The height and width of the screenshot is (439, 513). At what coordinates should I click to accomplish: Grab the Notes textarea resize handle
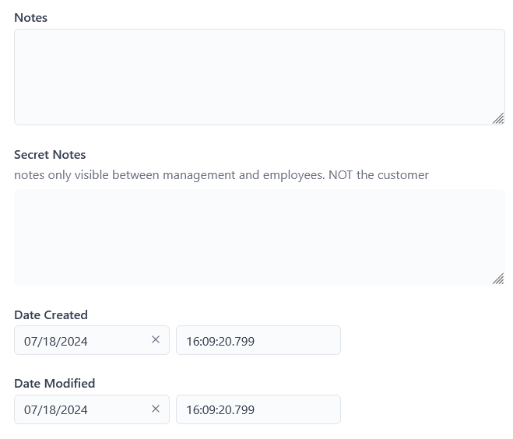(x=498, y=118)
